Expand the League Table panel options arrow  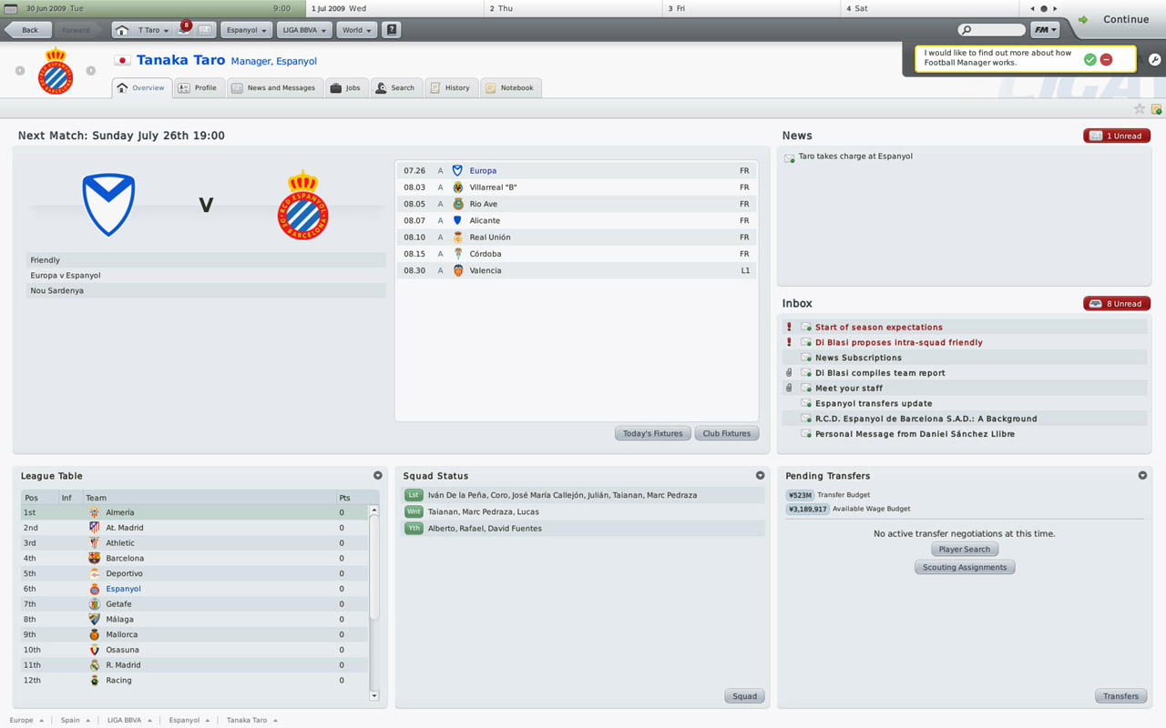(x=377, y=475)
